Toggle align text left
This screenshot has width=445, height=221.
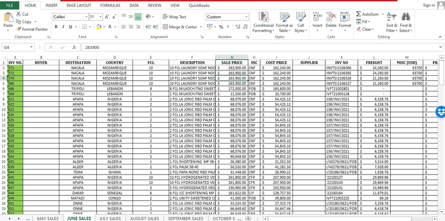[124, 27]
